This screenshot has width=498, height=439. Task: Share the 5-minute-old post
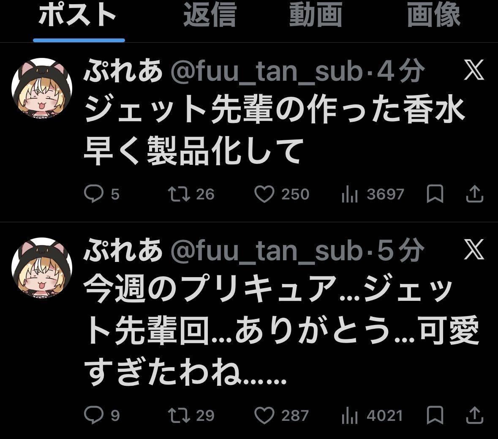[474, 415]
